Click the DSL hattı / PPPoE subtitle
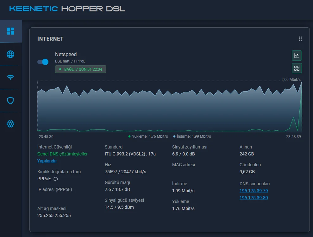 click(x=70, y=61)
